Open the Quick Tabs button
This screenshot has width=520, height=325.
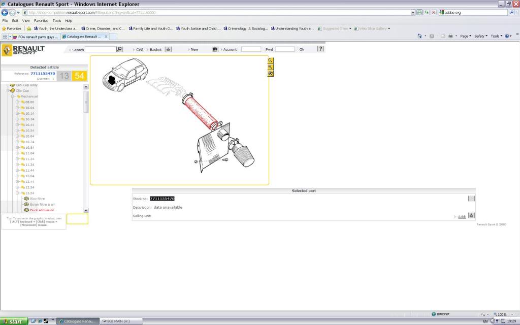pos(5,37)
